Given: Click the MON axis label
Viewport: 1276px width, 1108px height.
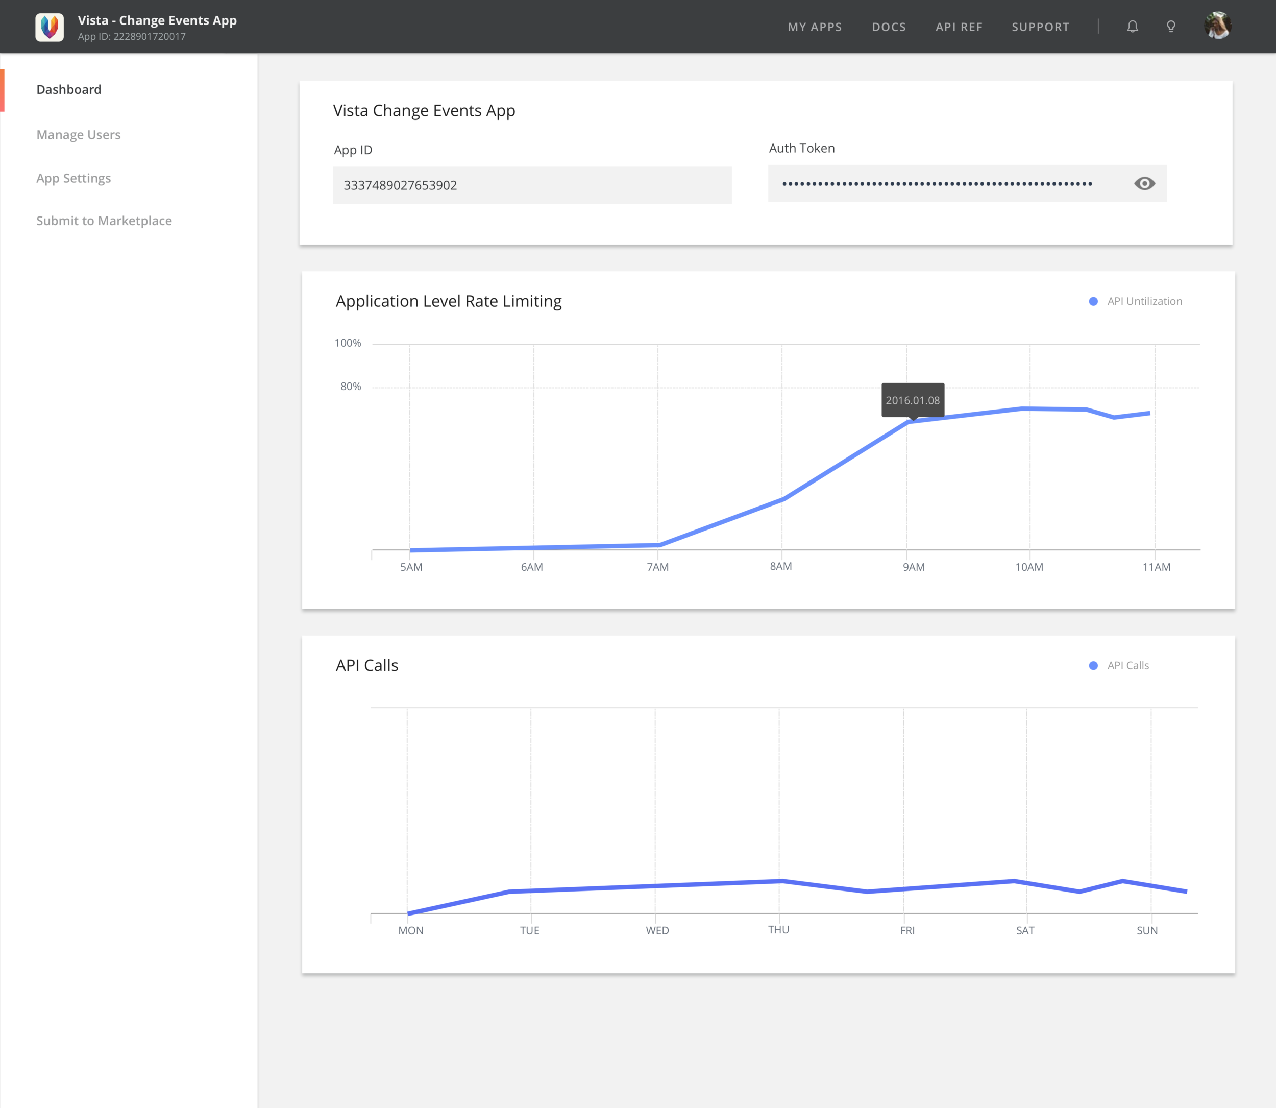Looking at the screenshot, I should pos(410,930).
